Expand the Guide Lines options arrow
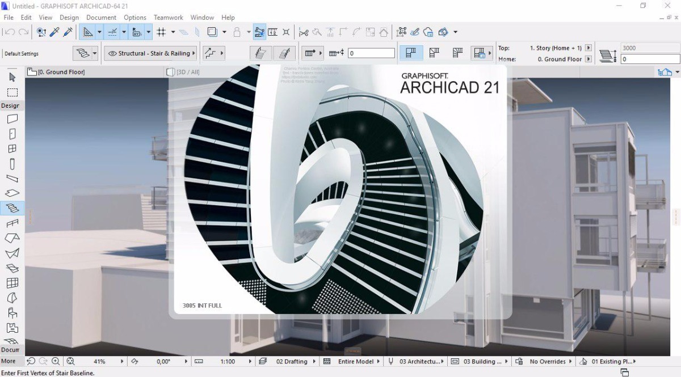681x377 pixels. tap(99, 32)
